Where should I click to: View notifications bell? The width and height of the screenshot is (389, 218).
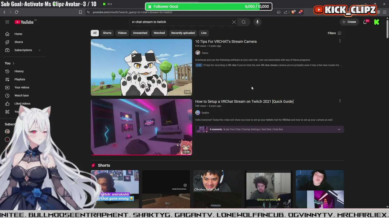(x=365, y=22)
